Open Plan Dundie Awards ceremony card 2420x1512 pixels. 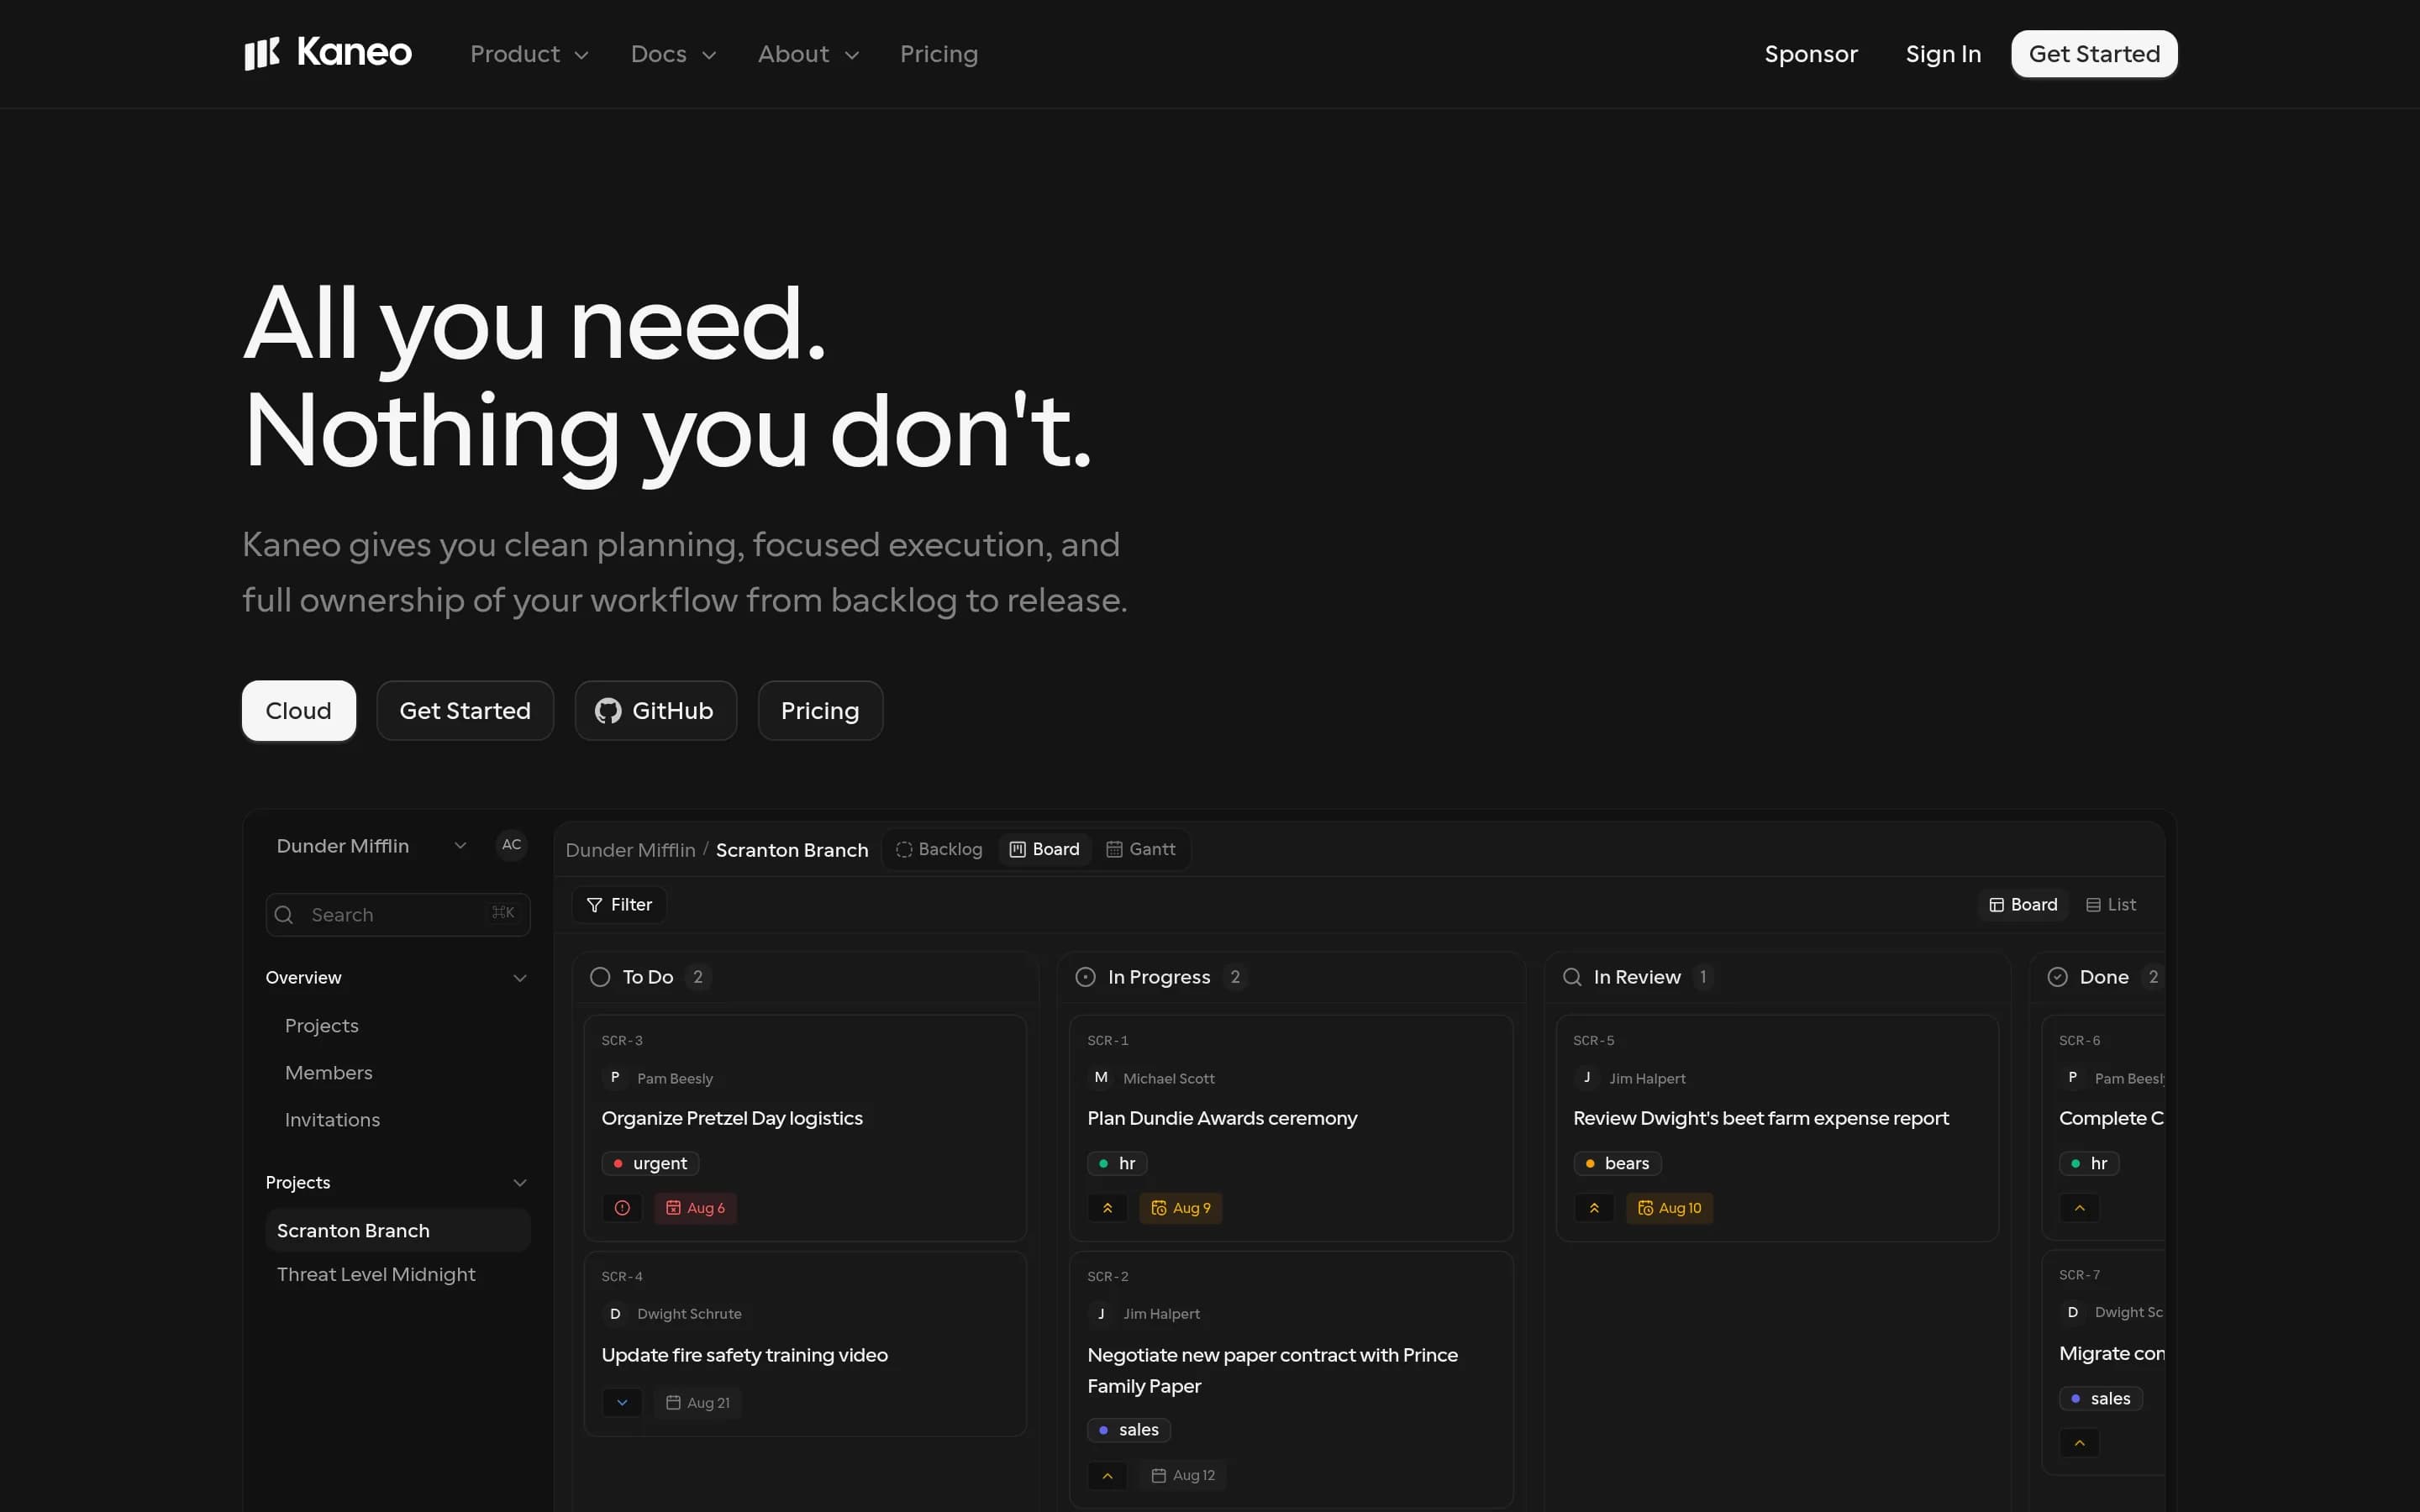(x=1291, y=1128)
